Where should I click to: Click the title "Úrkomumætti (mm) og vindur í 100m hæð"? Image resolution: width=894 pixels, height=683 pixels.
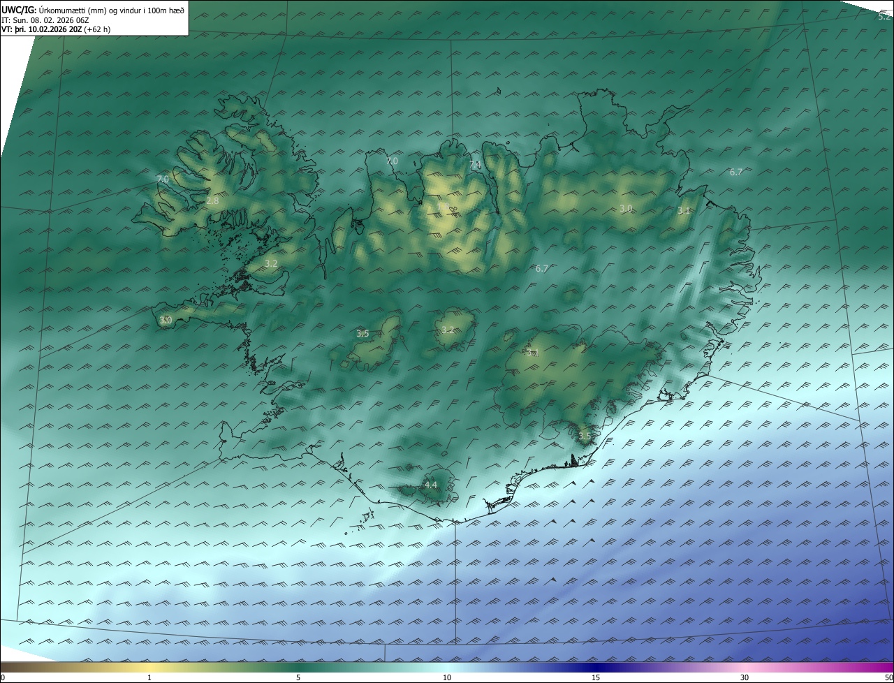point(112,10)
